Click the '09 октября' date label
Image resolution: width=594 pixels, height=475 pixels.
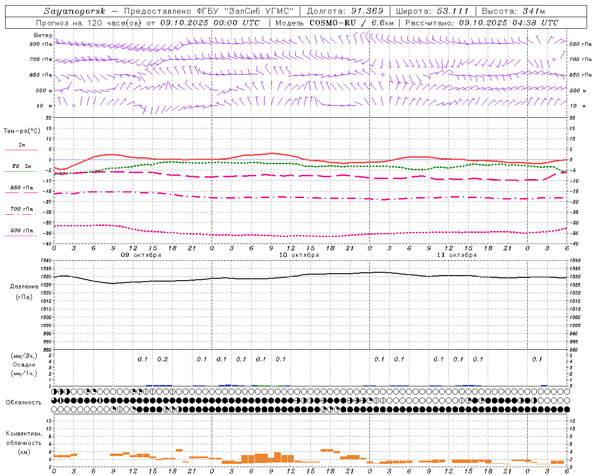pos(141,255)
